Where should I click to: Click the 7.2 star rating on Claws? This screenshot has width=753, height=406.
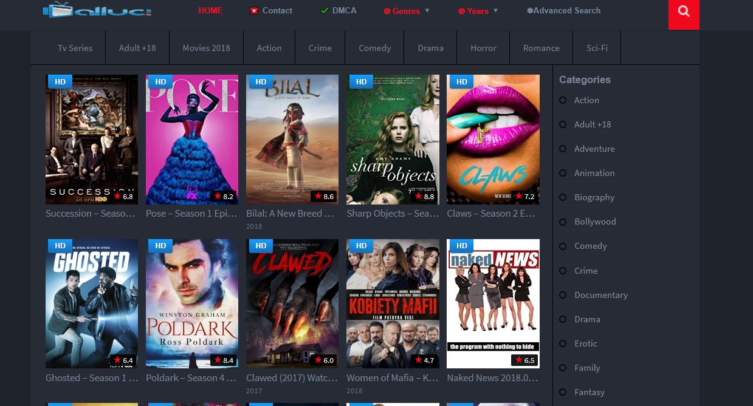(x=524, y=197)
